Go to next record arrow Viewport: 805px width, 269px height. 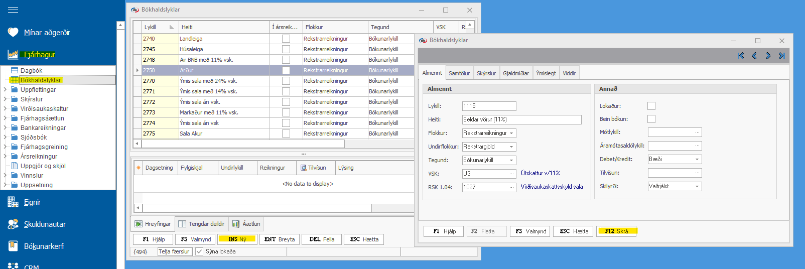point(768,56)
